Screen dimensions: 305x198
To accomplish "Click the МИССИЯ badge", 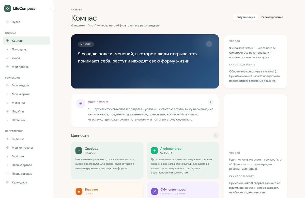I will [86, 44].
